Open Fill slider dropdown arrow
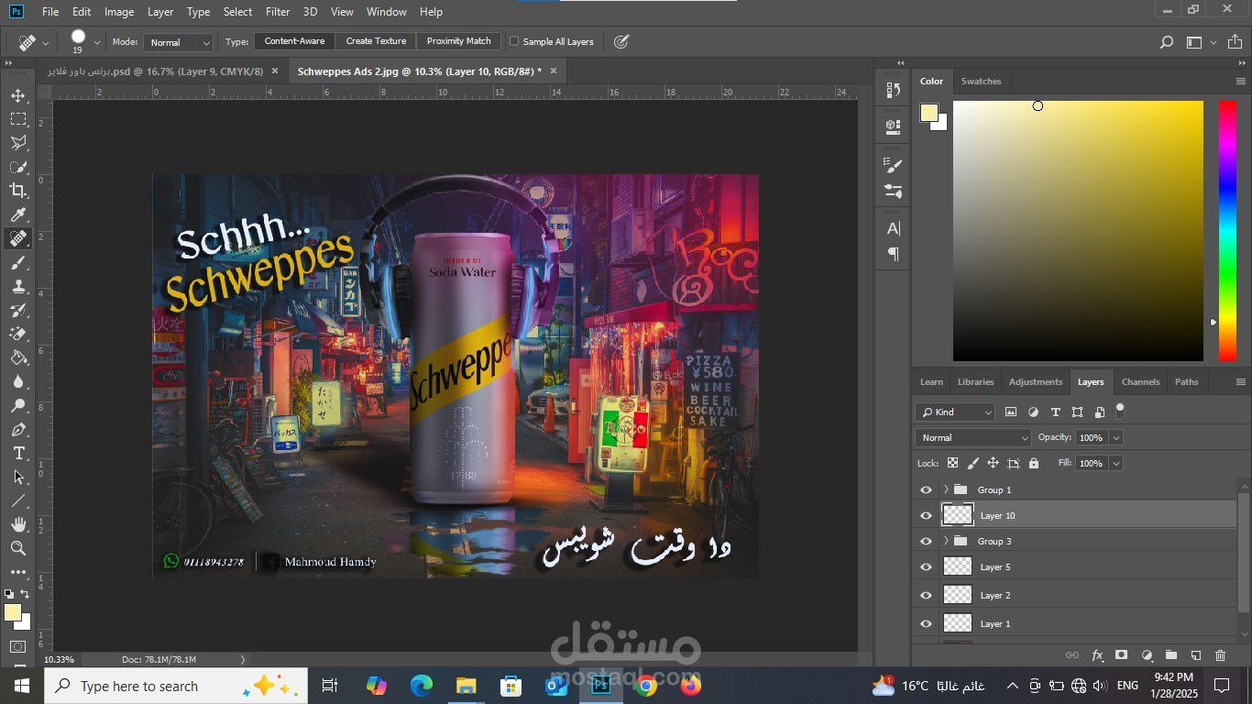 1115,463
